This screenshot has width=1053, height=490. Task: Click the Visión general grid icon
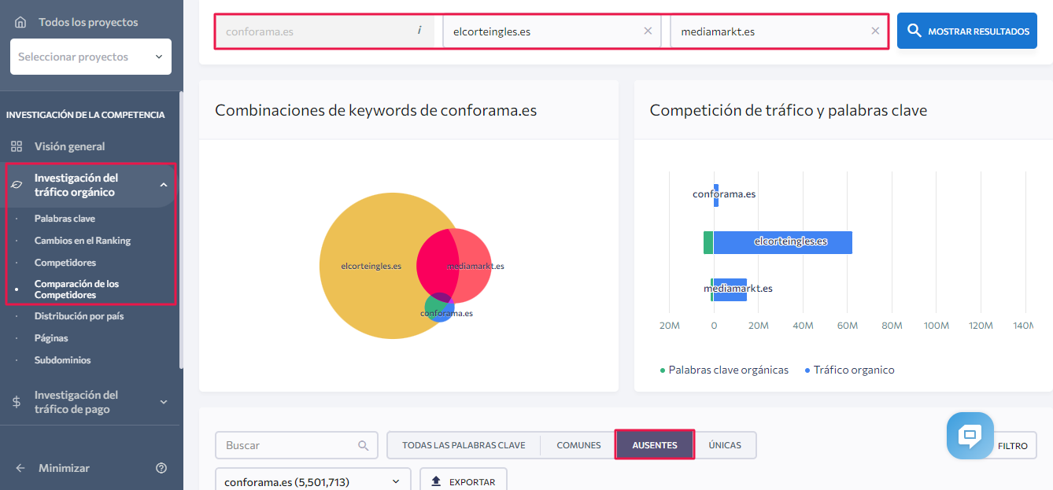[17, 146]
